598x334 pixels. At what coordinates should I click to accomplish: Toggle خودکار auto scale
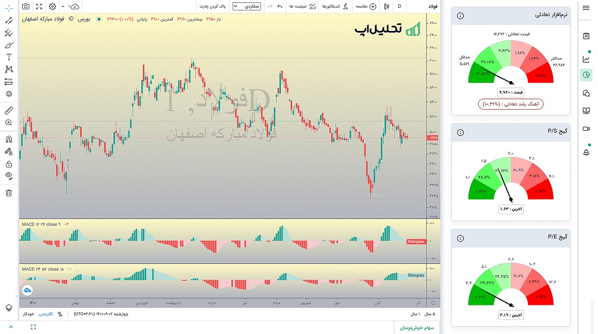click(28, 314)
